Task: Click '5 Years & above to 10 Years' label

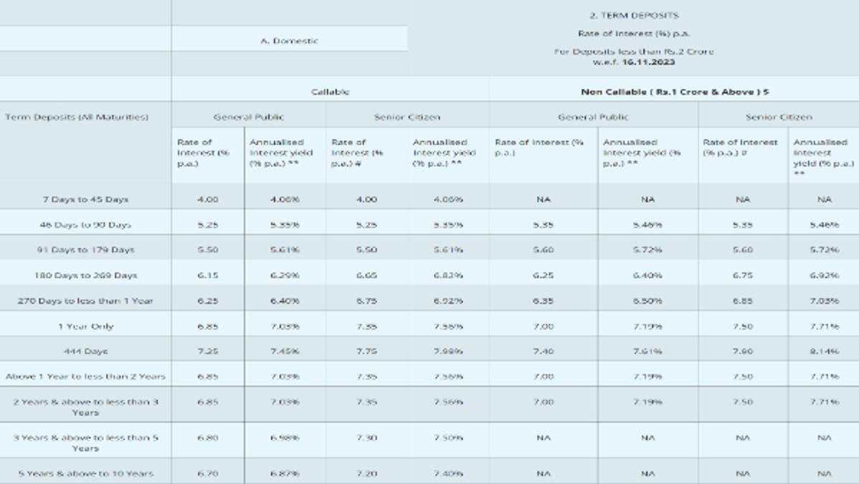Action: coord(85,473)
